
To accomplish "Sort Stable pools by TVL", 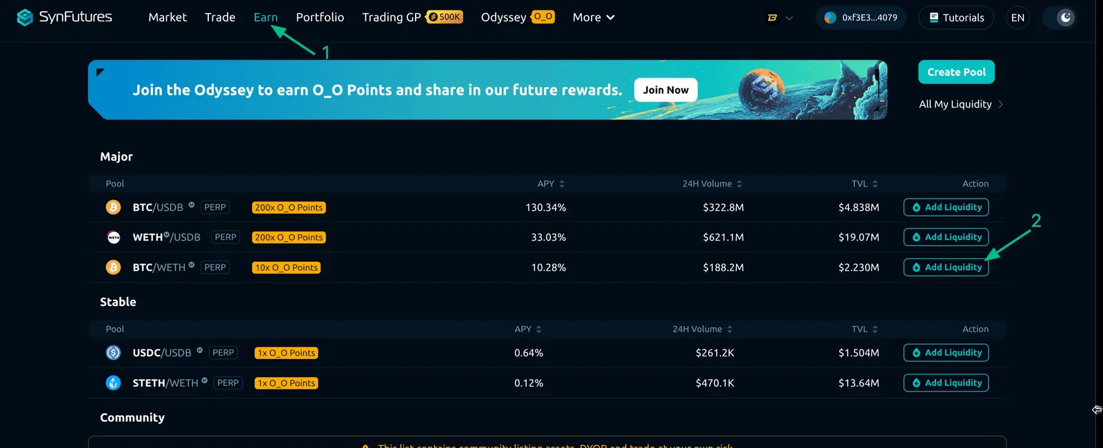I will pyautogui.click(x=864, y=329).
